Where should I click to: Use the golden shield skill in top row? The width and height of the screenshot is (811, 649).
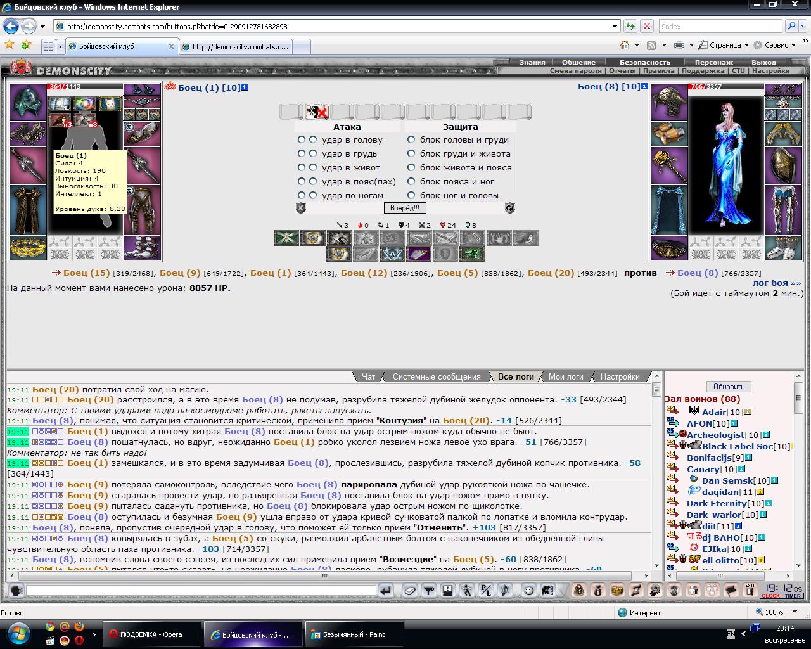(x=312, y=238)
